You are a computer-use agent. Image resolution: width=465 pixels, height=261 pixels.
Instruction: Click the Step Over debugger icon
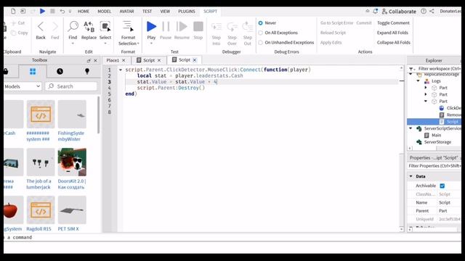pyautogui.click(x=232, y=27)
